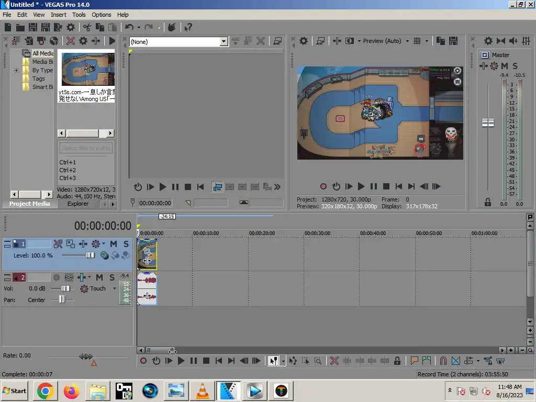Viewport: 536px width, 402px height.
Task: Open track FX on video track 1
Action: [83, 244]
